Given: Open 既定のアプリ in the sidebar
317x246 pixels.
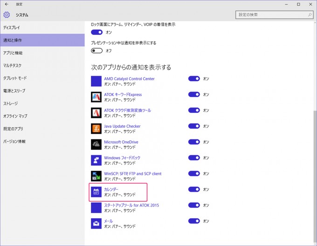Looking at the screenshot, I should 42,129.
